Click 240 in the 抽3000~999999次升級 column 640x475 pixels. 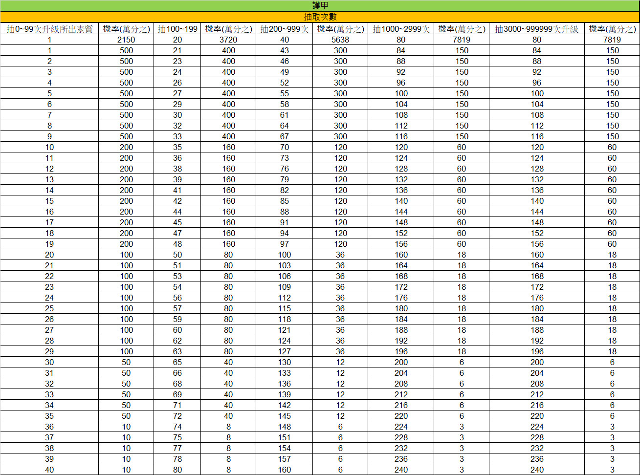(537, 470)
